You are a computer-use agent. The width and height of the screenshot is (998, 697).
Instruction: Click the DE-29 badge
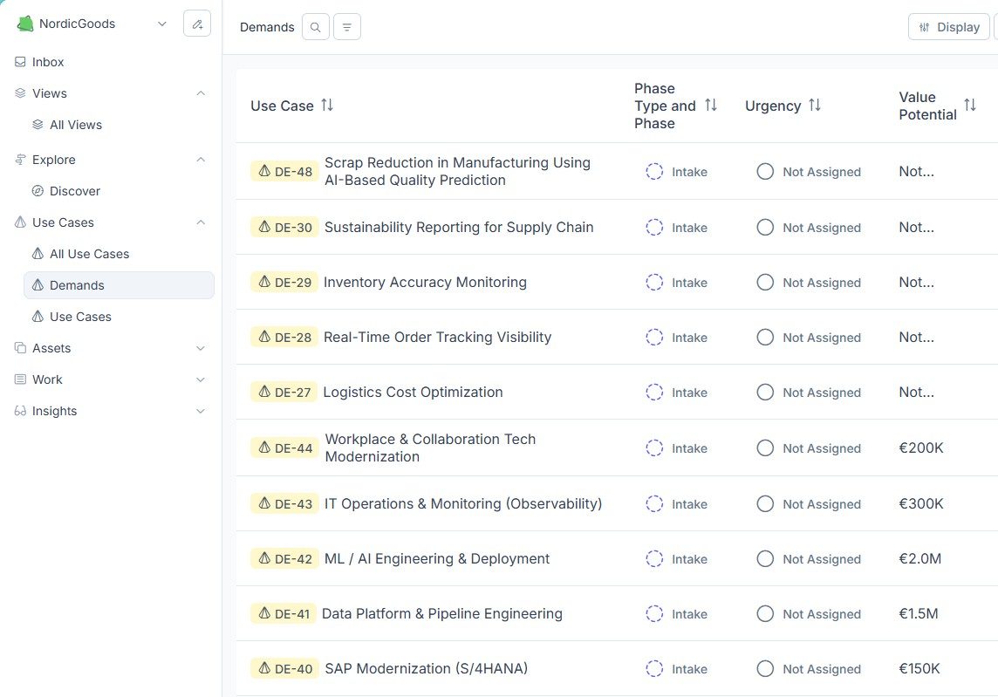284,282
